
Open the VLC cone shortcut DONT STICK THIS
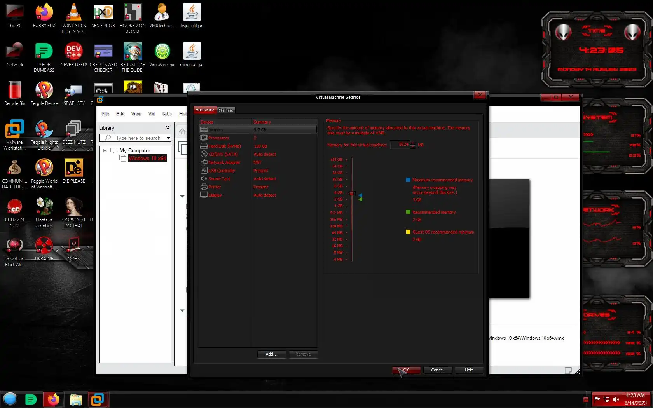click(73, 18)
